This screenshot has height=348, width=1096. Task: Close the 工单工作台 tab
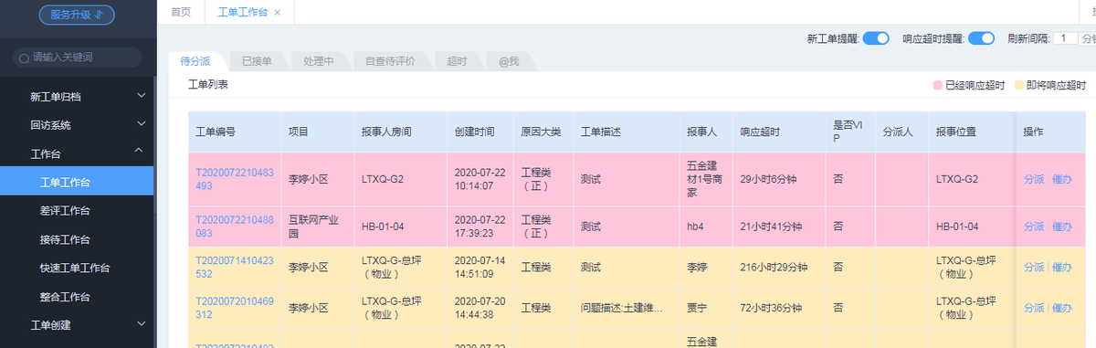pyautogui.click(x=278, y=13)
